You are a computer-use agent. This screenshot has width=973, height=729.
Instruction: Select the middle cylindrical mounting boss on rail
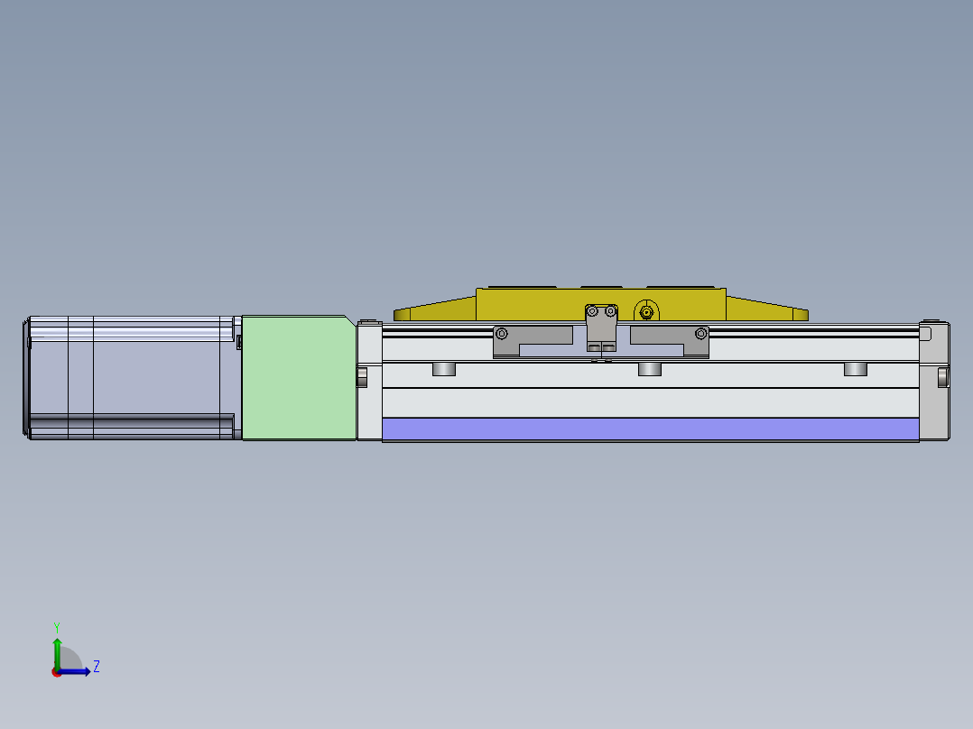click(x=650, y=369)
